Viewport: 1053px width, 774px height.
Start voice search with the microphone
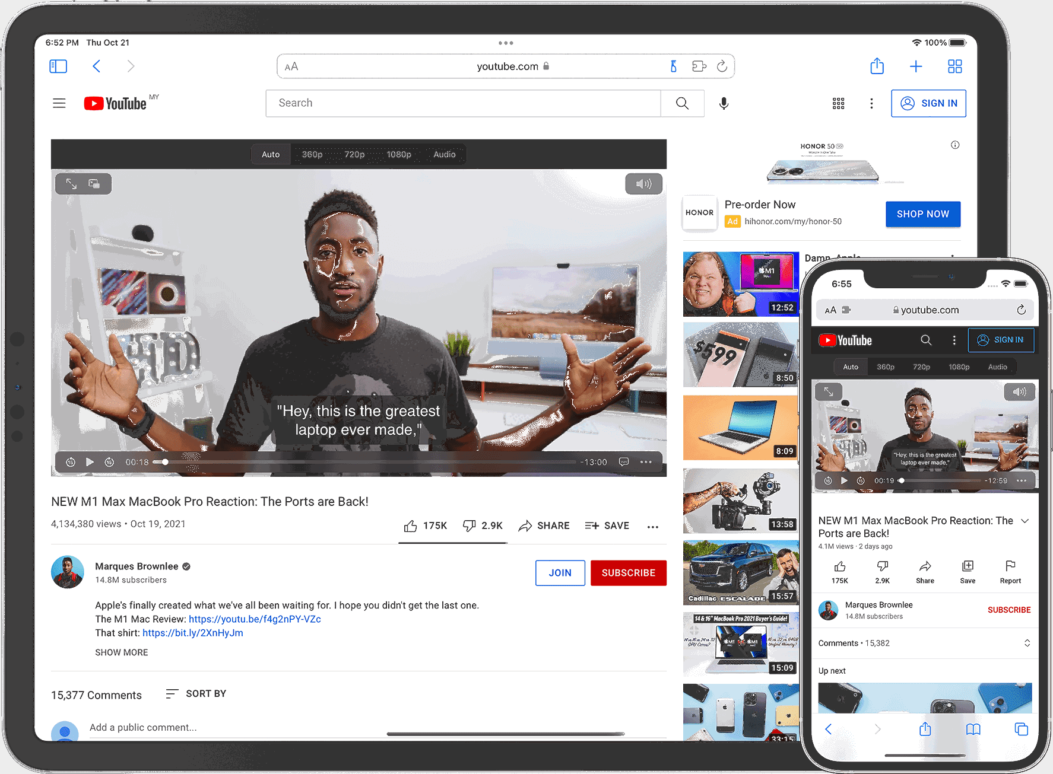724,104
